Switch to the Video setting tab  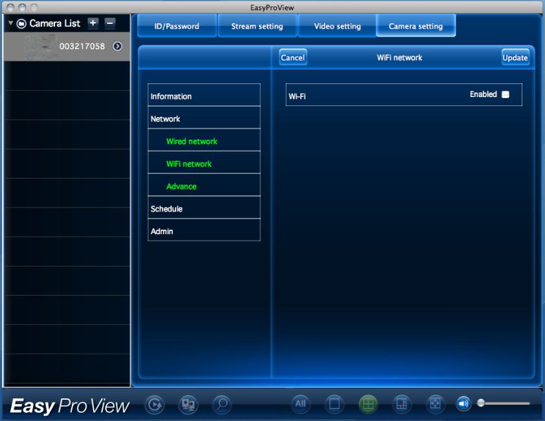[337, 26]
